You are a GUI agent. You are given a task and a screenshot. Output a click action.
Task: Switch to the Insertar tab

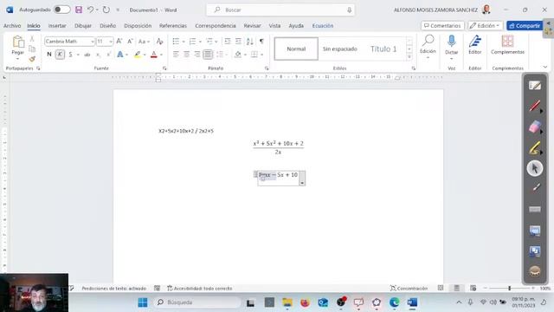click(57, 26)
